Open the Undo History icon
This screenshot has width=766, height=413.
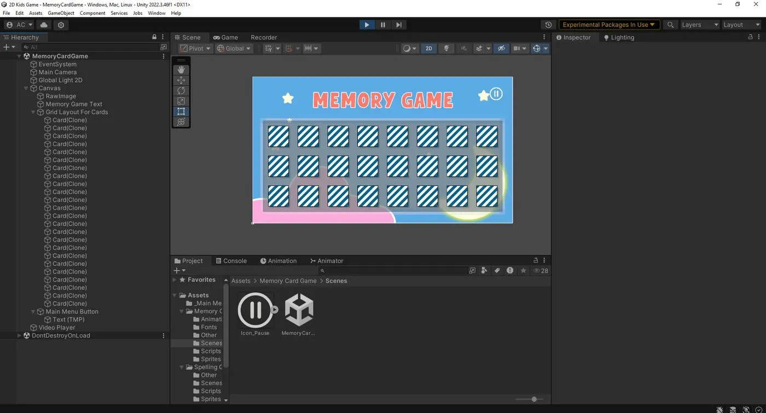(549, 25)
